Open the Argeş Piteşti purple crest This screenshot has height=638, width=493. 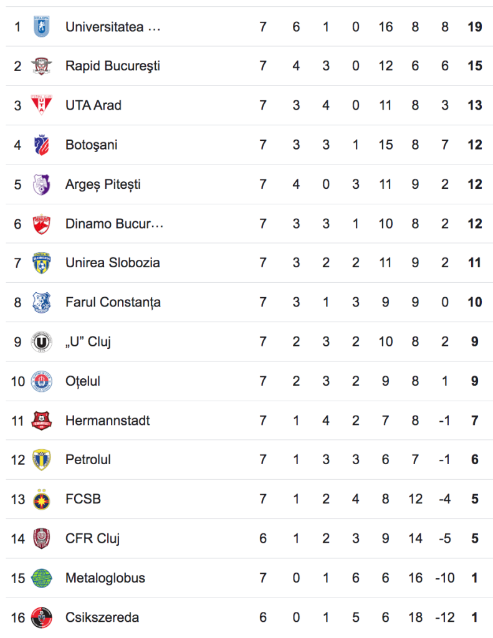(42, 184)
